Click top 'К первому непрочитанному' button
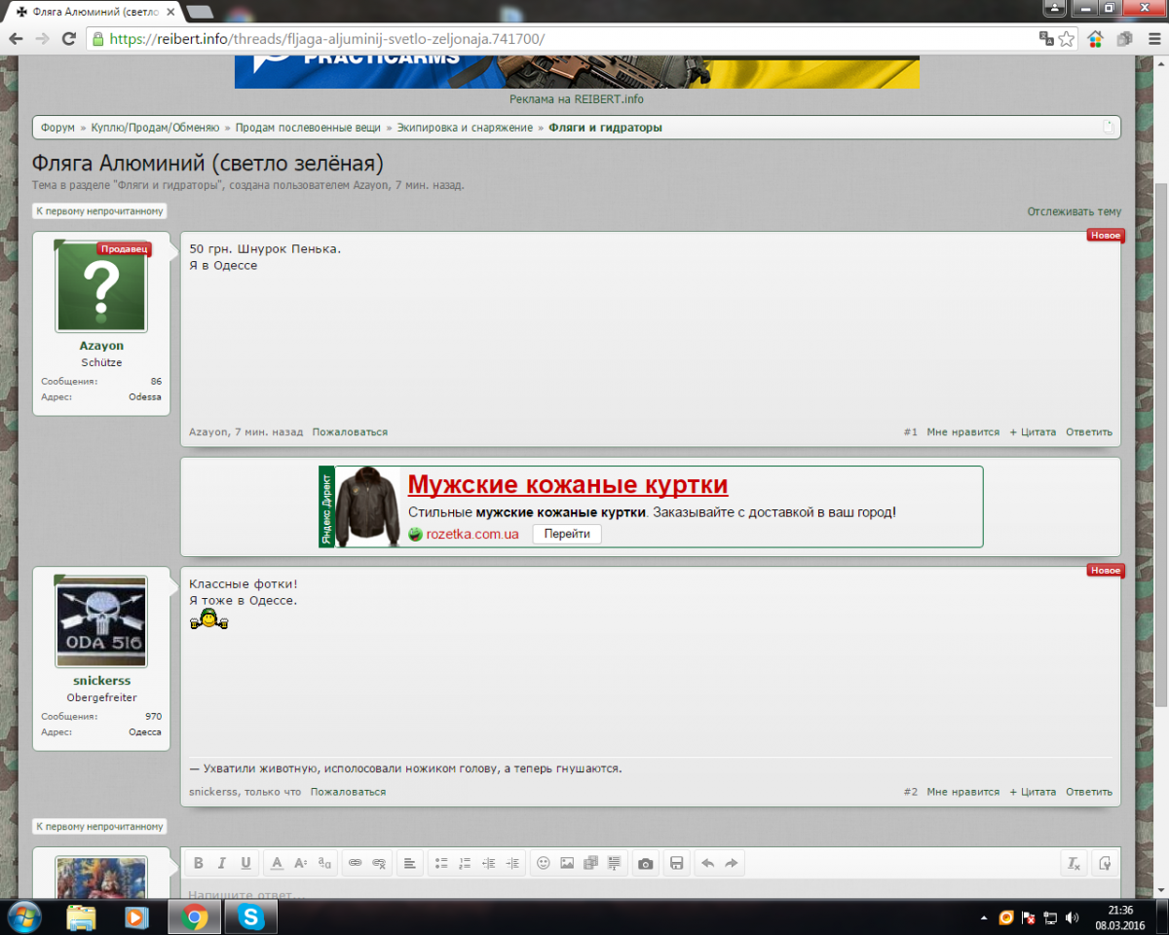The image size is (1169, 935). 99,211
